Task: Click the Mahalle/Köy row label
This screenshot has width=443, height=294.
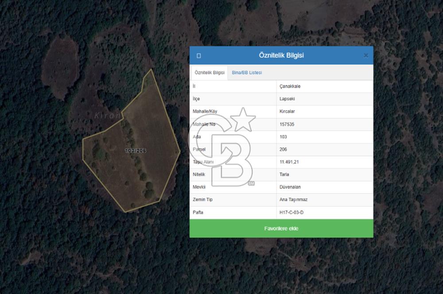Action: click(x=205, y=111)
